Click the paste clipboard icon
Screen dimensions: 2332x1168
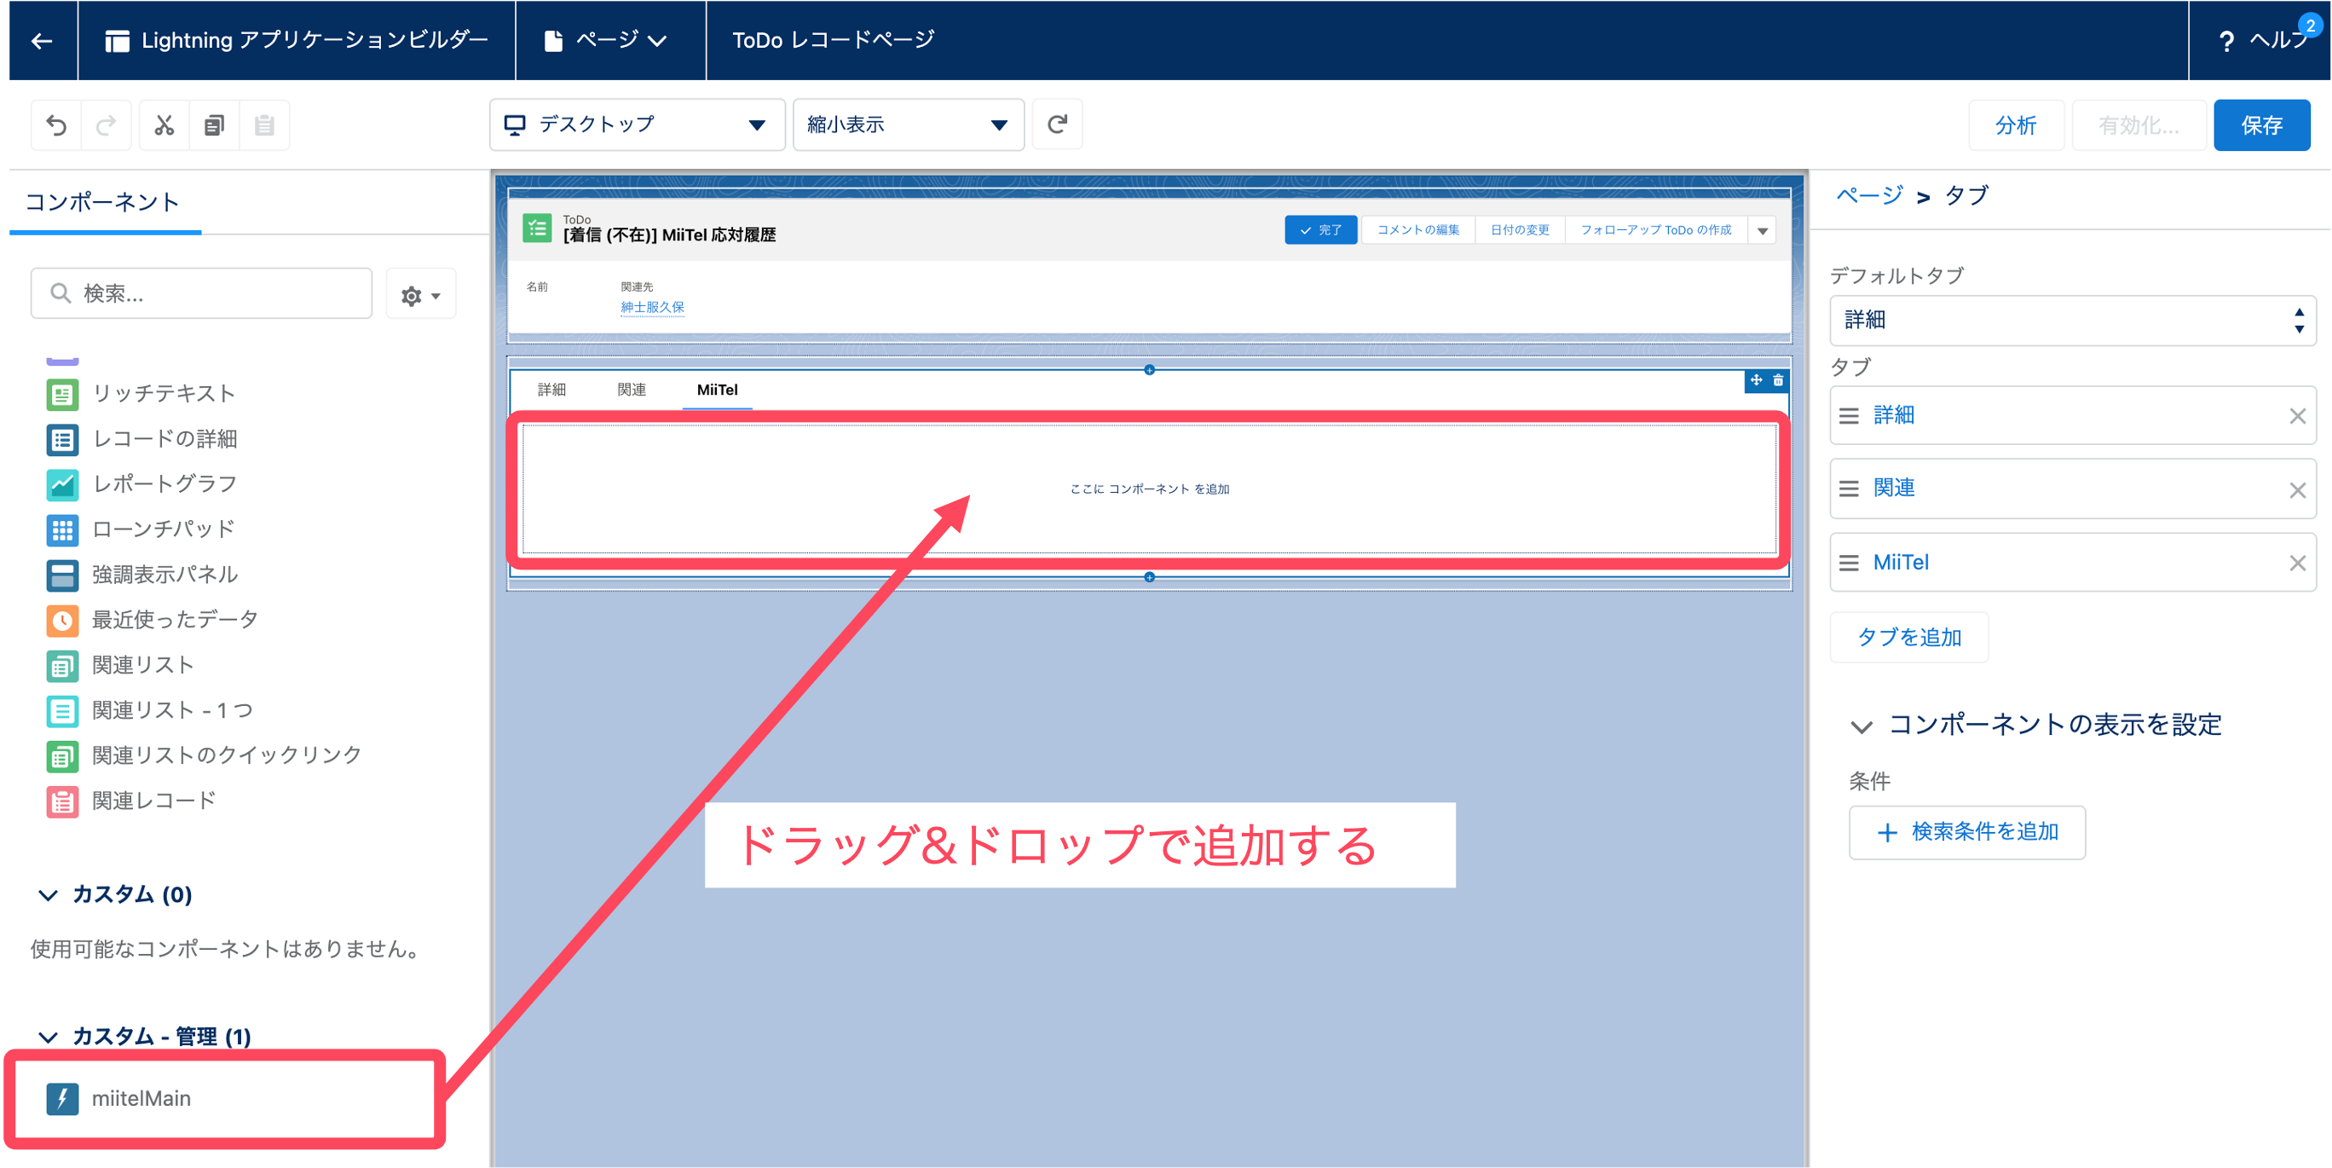coord(264,125)
